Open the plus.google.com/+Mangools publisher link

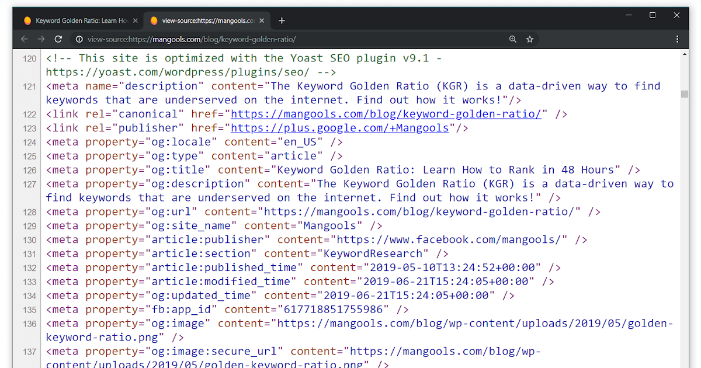coord(339,128)
